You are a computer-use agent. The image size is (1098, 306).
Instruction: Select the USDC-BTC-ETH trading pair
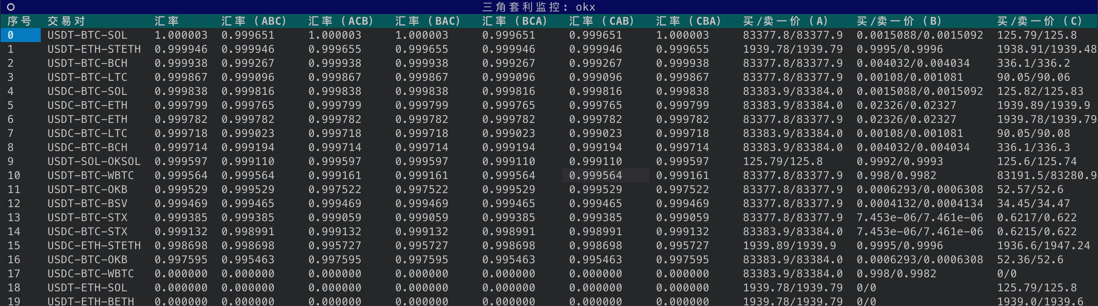(87, 105)
